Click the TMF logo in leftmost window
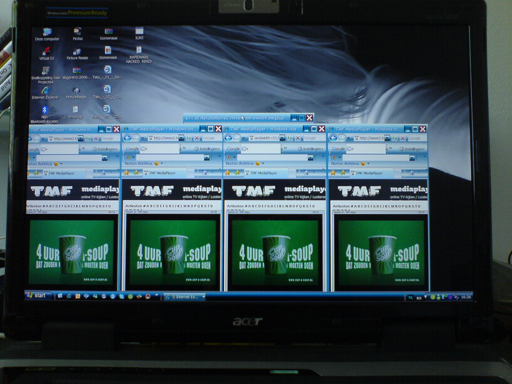Screen dimensions: 512x384 point(52,191)
